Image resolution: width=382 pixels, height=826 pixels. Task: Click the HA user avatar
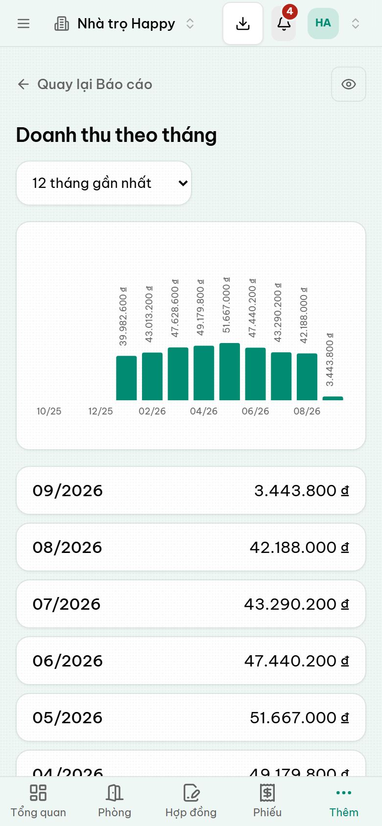[x=323, y=23]
